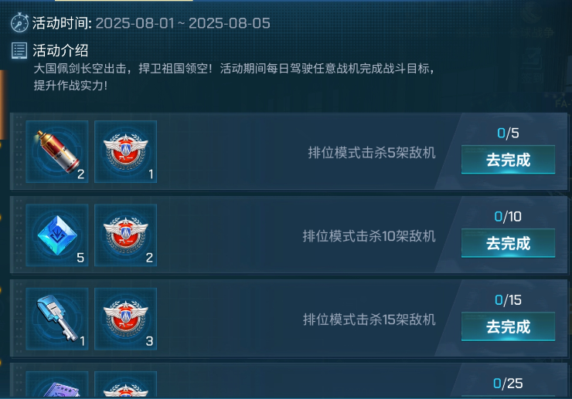Click the 0/15 progress counter
Screen dimensions: 572x399
508,300
